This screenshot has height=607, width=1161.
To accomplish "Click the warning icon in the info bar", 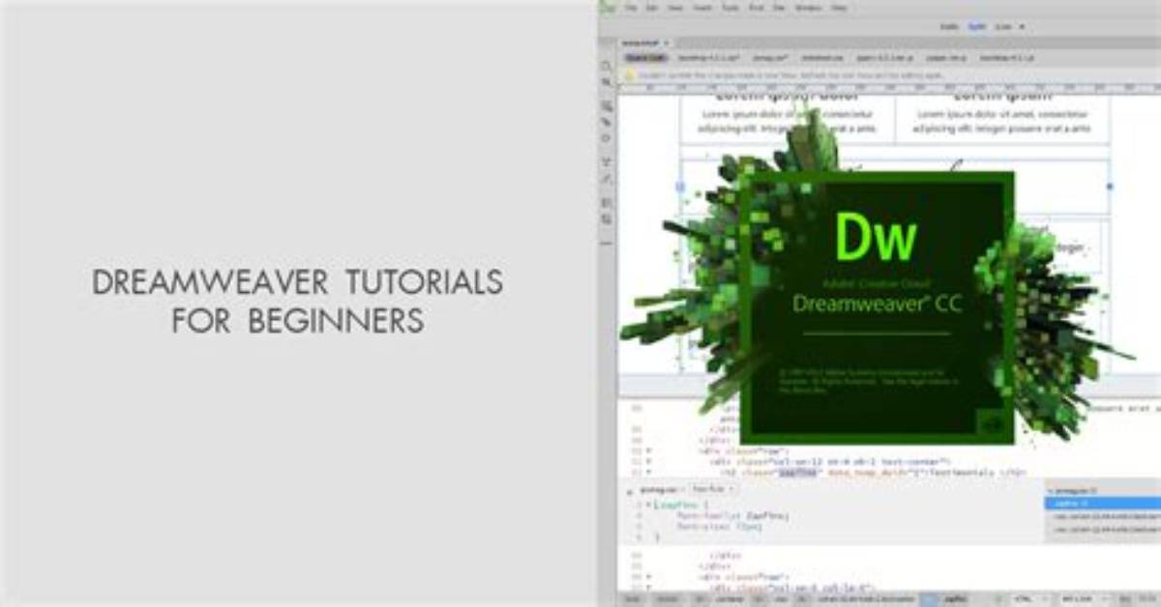I will click(x=629, y=74).
